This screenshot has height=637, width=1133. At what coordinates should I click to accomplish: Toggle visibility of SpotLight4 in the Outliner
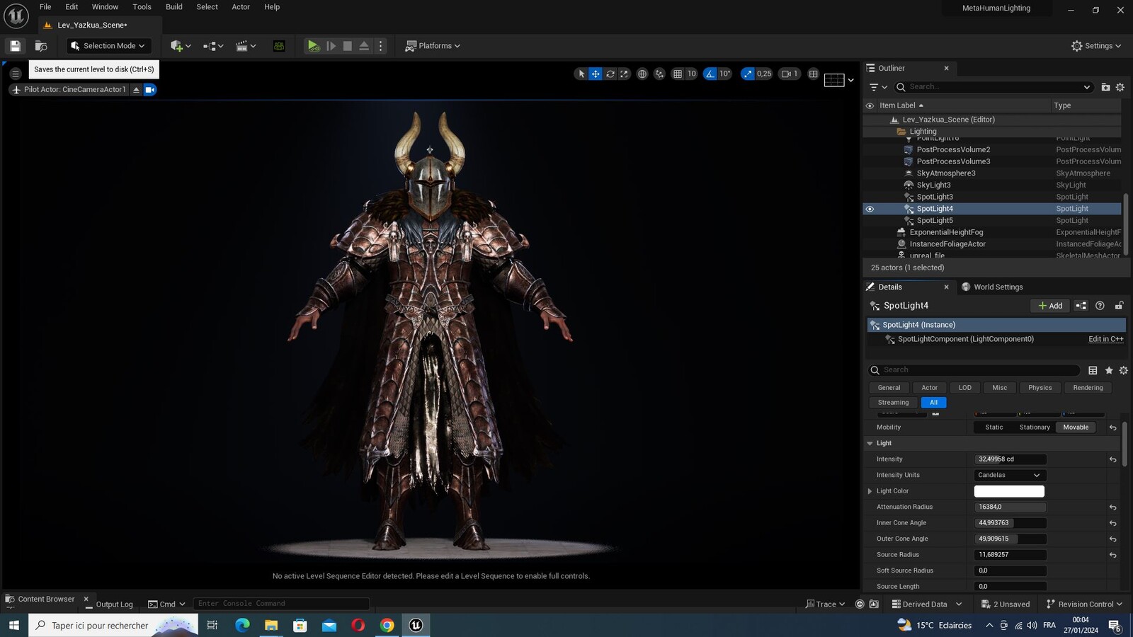pos(870,209)
